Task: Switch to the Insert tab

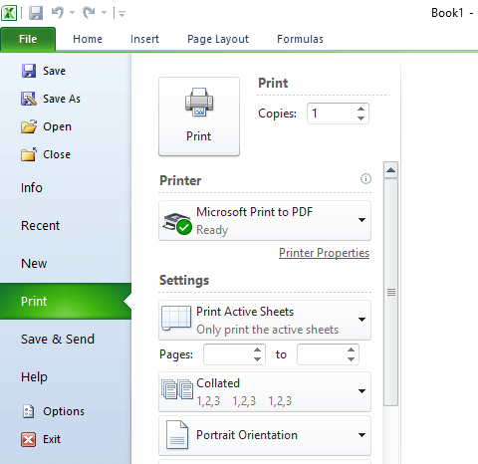Action: [144, 39]
